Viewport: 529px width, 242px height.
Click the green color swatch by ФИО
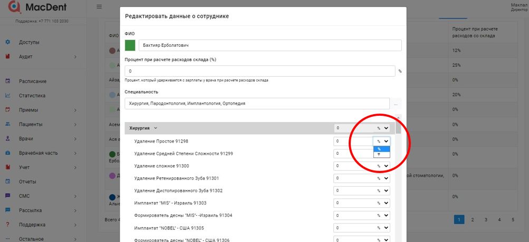(130, 45)
